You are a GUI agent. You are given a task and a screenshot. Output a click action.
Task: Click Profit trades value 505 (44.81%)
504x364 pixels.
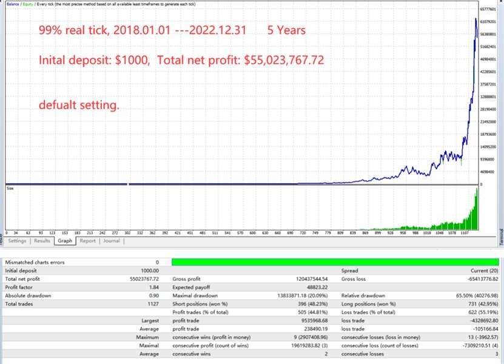click(x=313, y=312)
